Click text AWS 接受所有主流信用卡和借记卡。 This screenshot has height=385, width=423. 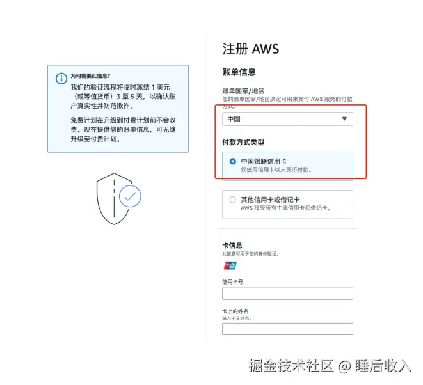(285, 208)
